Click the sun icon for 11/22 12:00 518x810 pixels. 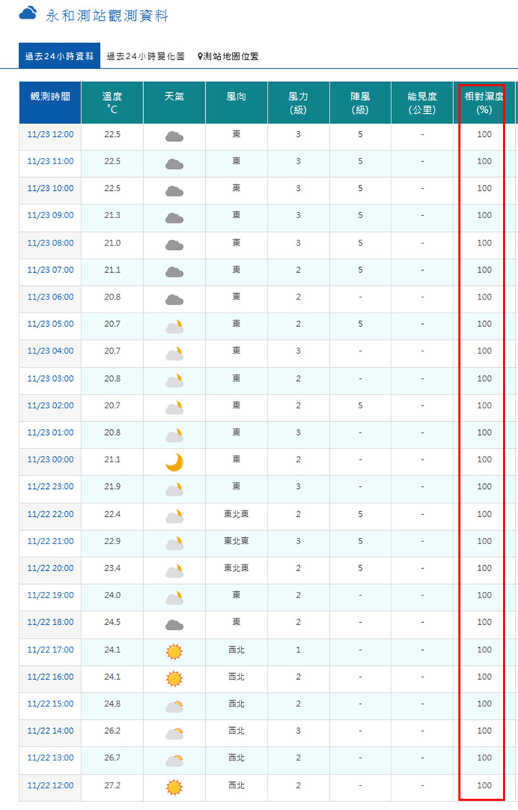click(x=174, y=787)
